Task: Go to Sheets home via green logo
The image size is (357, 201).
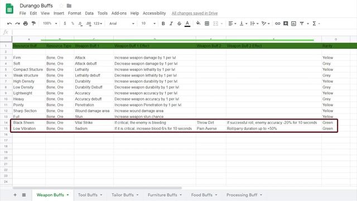Action: pyautogui.click(x=9, y=9)
